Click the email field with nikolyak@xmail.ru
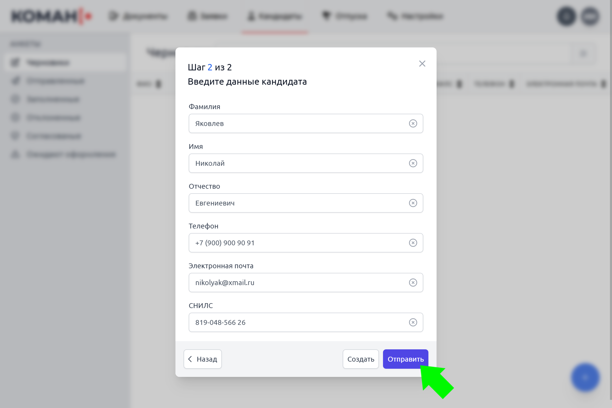Screen dimensions: 612x408 (306, 283)
